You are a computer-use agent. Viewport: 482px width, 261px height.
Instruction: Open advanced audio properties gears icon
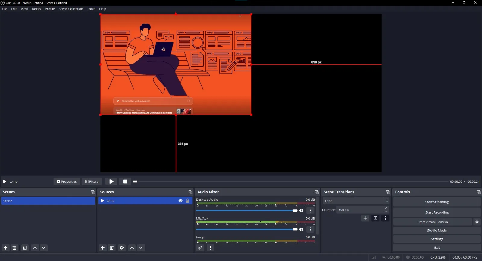point(200,248)
